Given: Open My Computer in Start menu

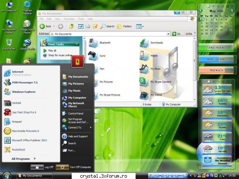Looking at the screenshot, I should pyautogui.click(x=74, y=98).
